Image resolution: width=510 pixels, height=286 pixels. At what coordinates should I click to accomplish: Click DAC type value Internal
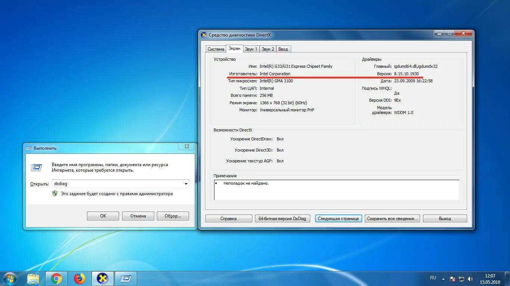click(267, 88)
